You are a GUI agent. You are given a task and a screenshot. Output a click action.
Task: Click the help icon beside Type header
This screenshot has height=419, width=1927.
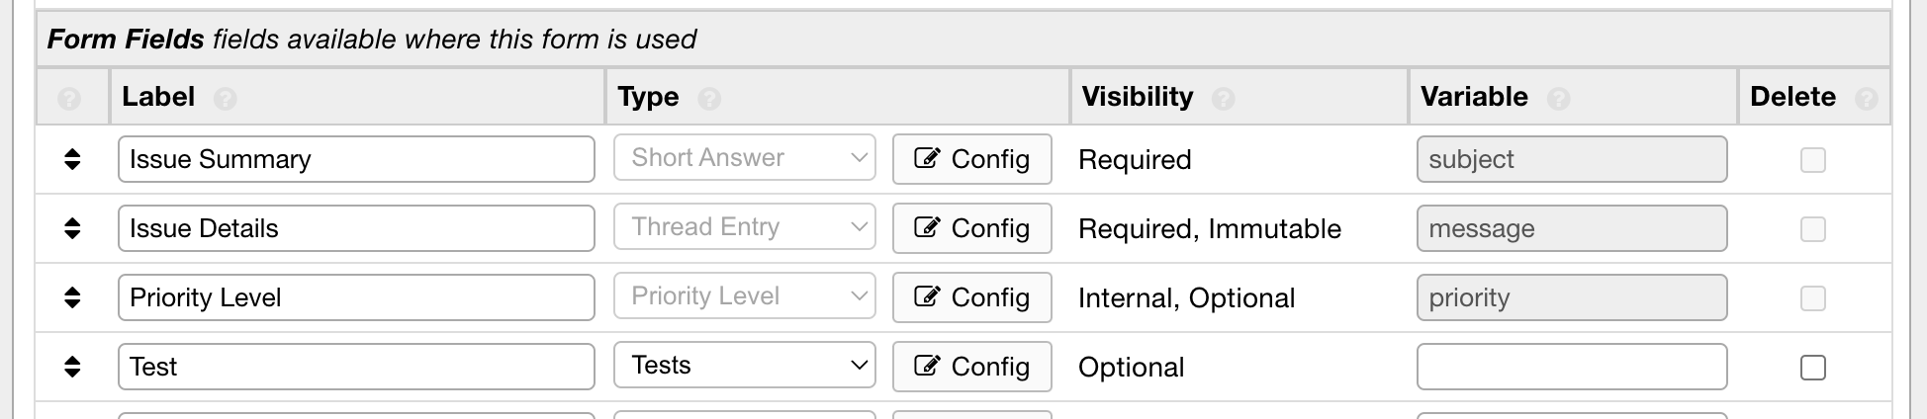coord(709,99)
